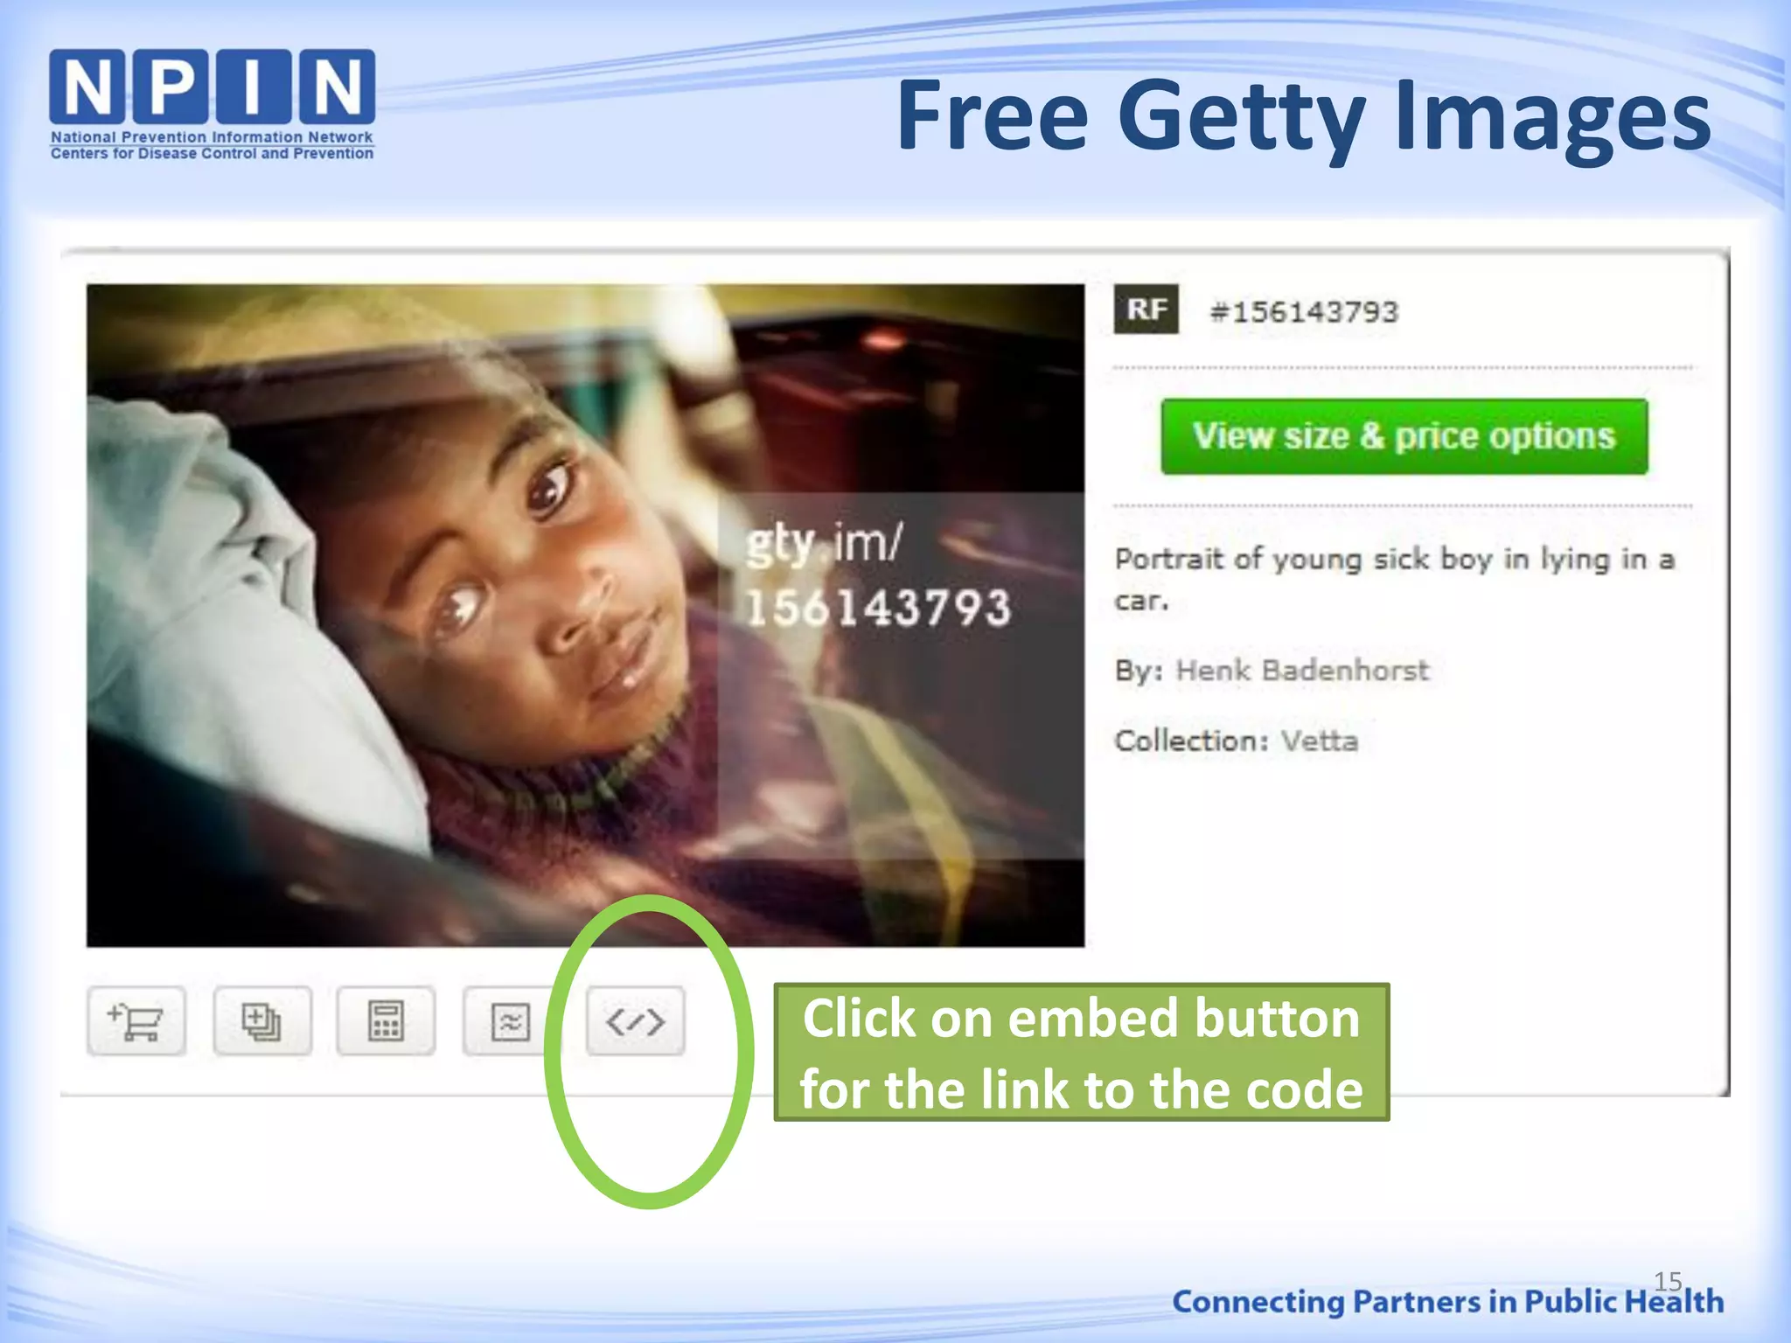Open the Vetta collection link

1320,741
